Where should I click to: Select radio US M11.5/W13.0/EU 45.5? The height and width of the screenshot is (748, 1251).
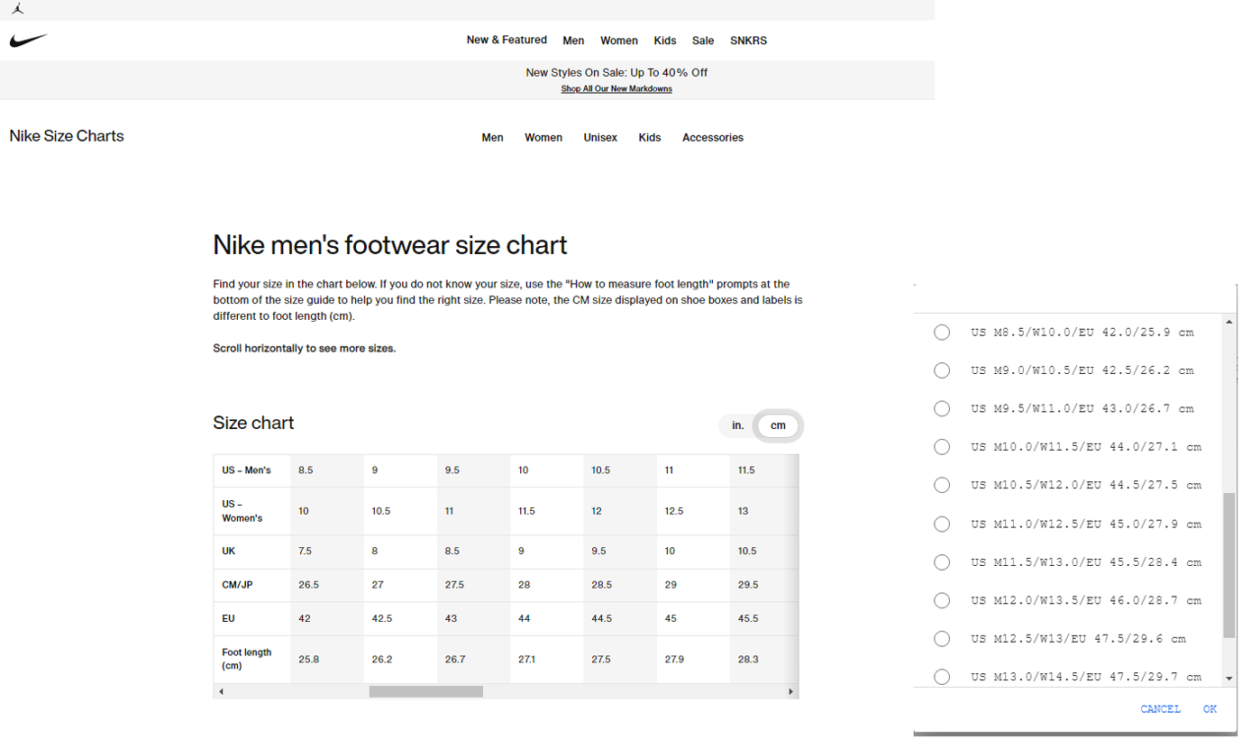[x=942, y=562]
